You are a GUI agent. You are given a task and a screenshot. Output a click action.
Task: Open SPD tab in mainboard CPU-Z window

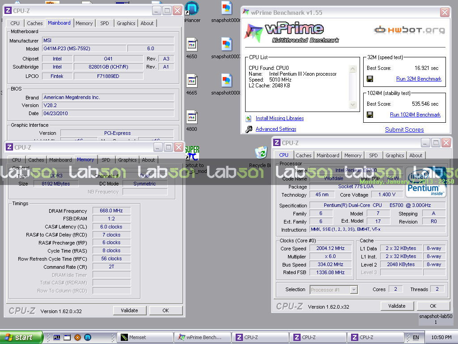coord(104,23)
